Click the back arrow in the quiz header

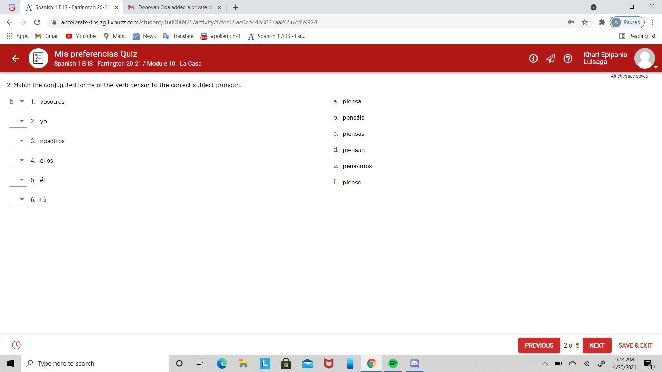[x=15, y=59]
